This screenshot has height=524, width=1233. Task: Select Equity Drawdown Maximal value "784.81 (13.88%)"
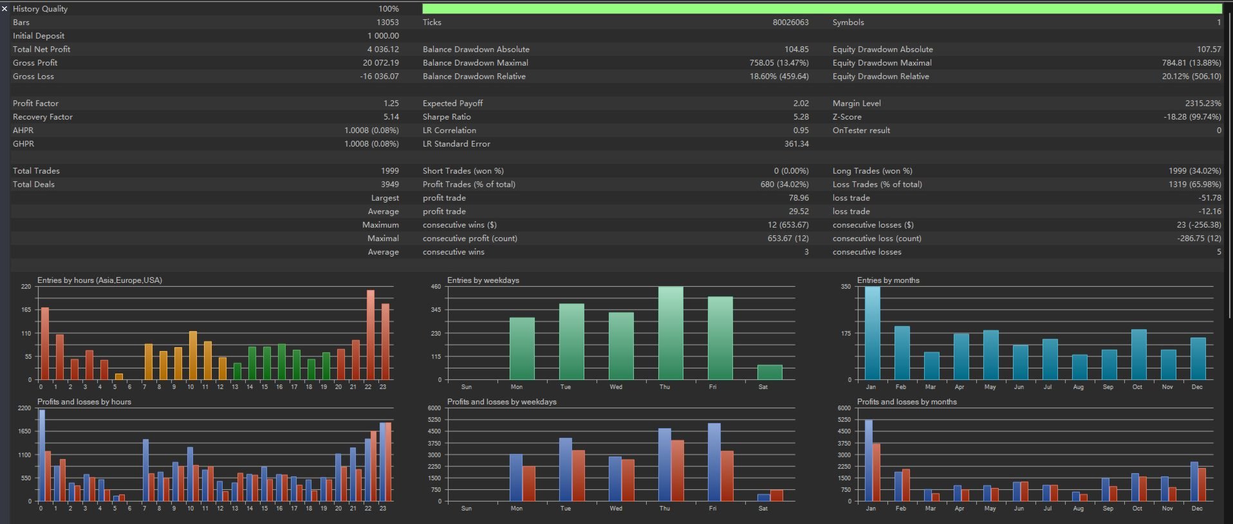(1192, 63)
